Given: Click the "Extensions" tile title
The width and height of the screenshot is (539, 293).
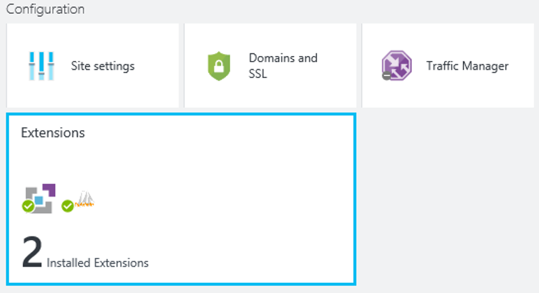Looking at the screenshot, I should pos(53,133).
